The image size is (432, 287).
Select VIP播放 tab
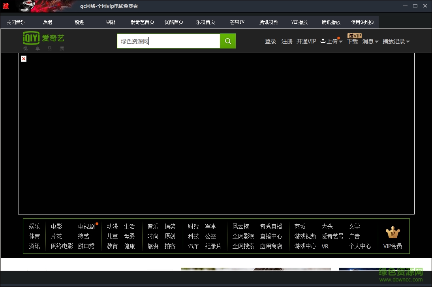(x=299, y=22)
